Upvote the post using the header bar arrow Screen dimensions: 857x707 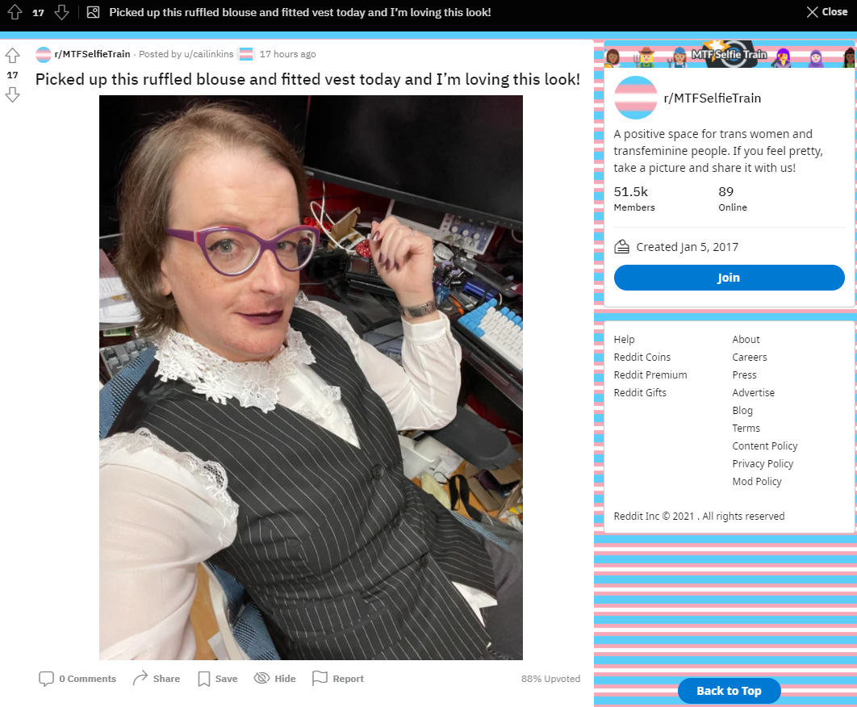tap(15, 12)
